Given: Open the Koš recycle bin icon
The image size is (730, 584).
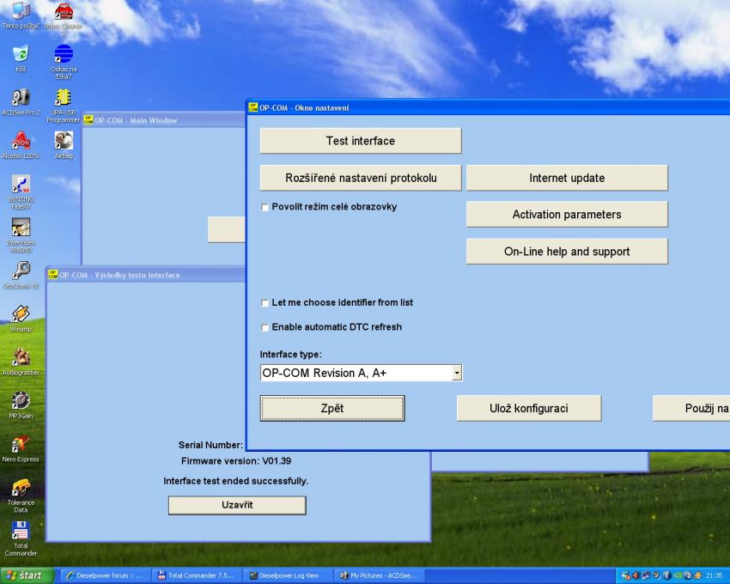Looking at the screenshot, I should (21, 58).
